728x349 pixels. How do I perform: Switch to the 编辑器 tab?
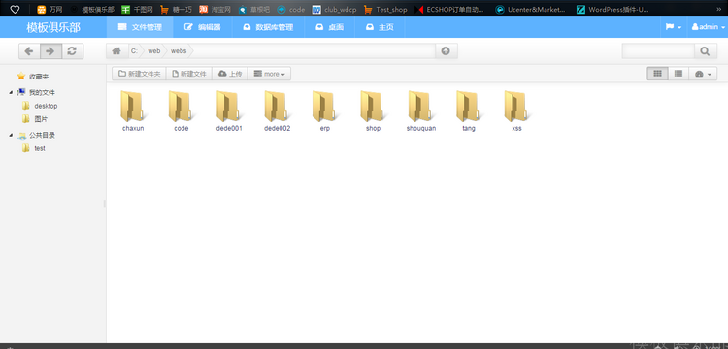coord(202,27)
